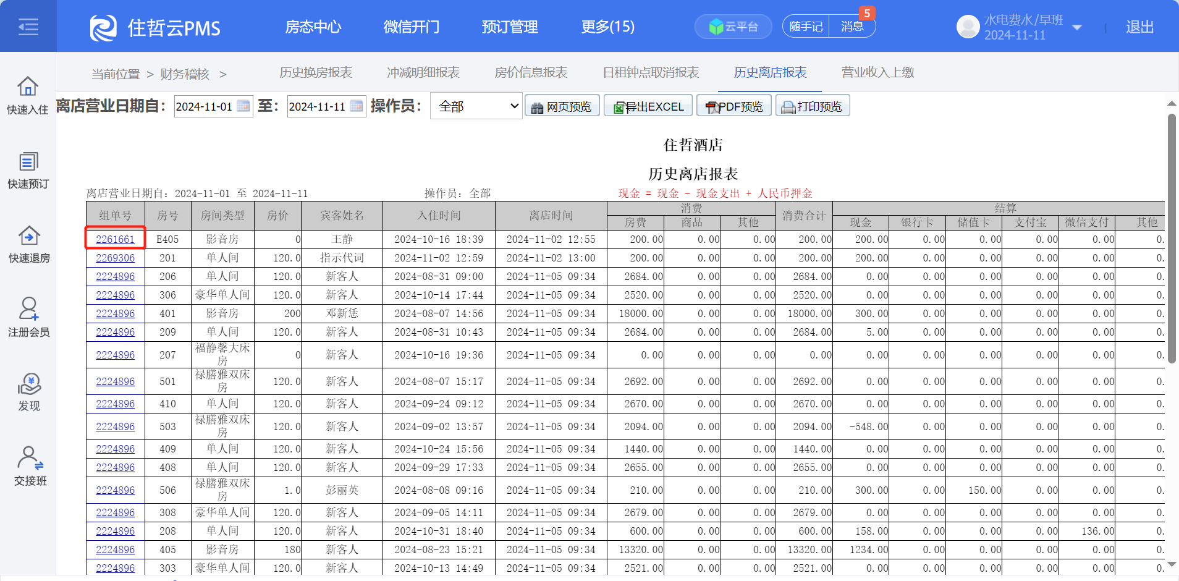Click guest name 彭丽英

[x=342, y=490]
